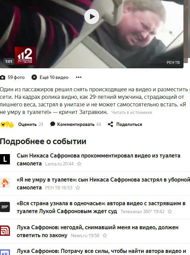Open 'Комментировать' comments
Viewport: 190px width, 255px height.
tap(76, 124)
